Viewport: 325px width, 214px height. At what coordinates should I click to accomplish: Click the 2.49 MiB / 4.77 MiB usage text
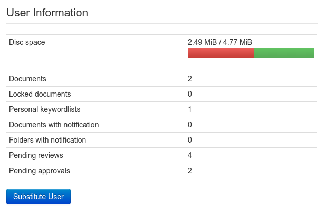click(219, 42)
